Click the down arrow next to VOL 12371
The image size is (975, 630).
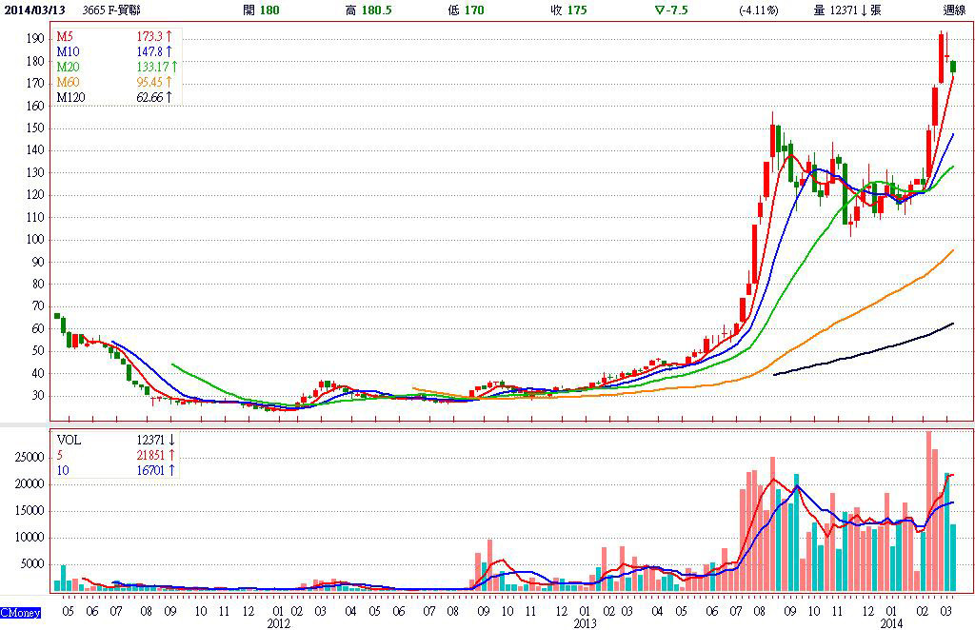pos(172,442)
